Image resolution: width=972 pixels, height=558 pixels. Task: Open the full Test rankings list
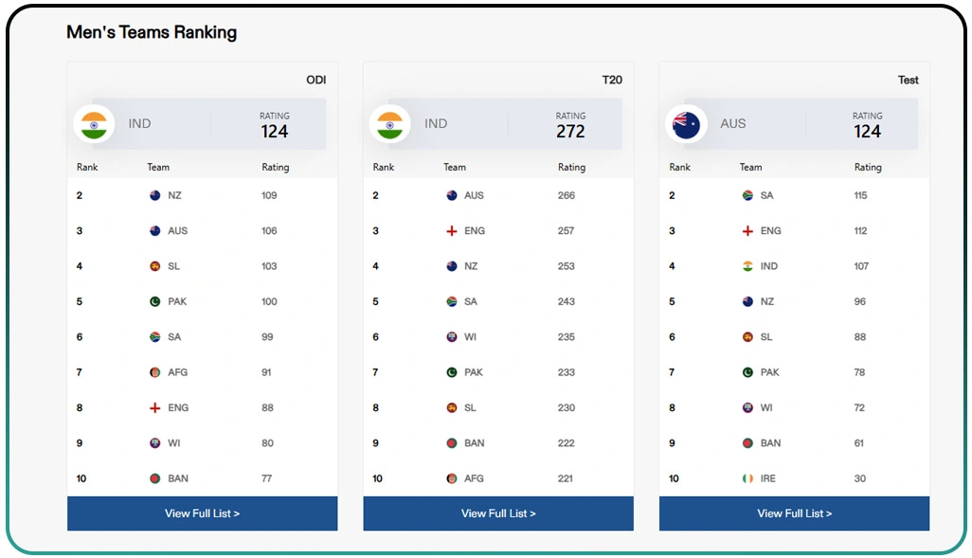(794, 513)
